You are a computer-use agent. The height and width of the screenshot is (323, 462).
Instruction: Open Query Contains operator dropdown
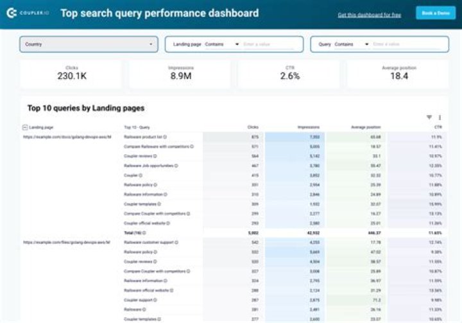pos(352,44)
